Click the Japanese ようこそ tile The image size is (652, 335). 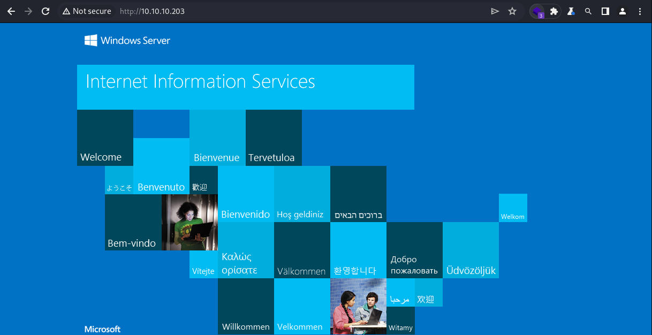119,180
